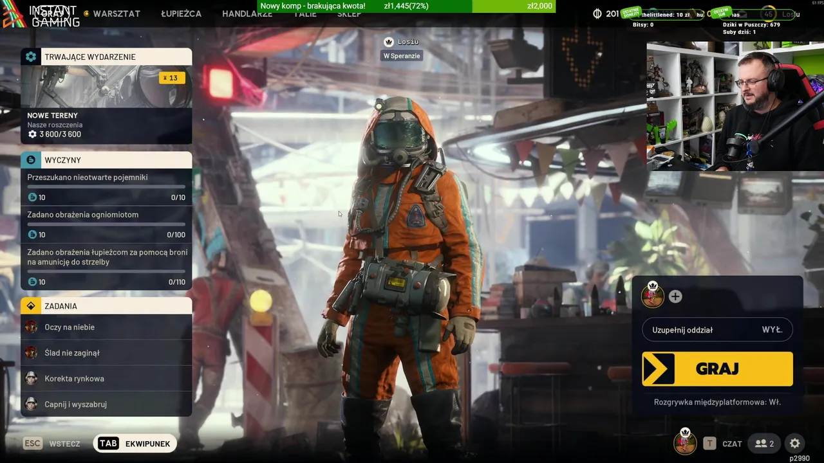824x463 pixels.
Task: Open the WYCZYNY section header
Action: pos(106,160)
